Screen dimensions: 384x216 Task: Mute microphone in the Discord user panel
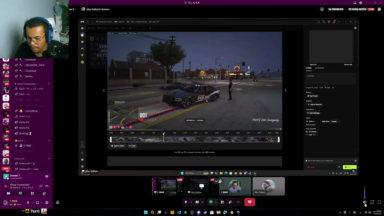(x=28, y=203)
